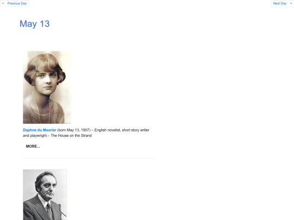Click the left arrow beside Previous Day

coord(3,3)
